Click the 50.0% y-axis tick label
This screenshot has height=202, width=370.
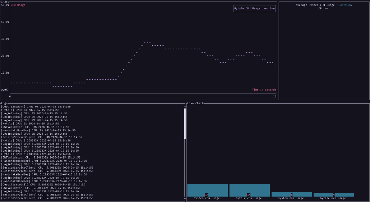pos(5,5)
